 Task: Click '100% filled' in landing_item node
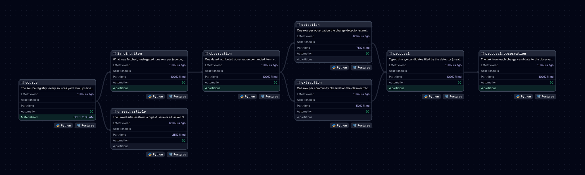pos(178,77)
